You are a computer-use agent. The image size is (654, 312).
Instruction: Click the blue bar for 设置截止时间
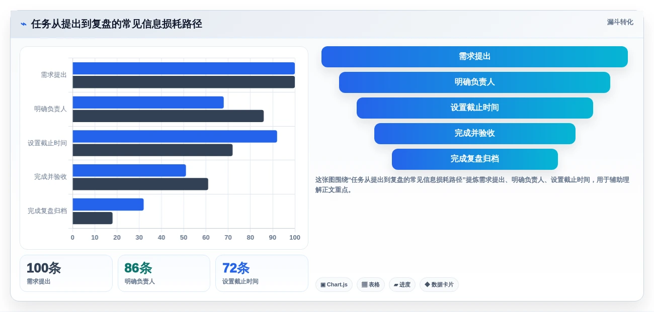(175, 136)
